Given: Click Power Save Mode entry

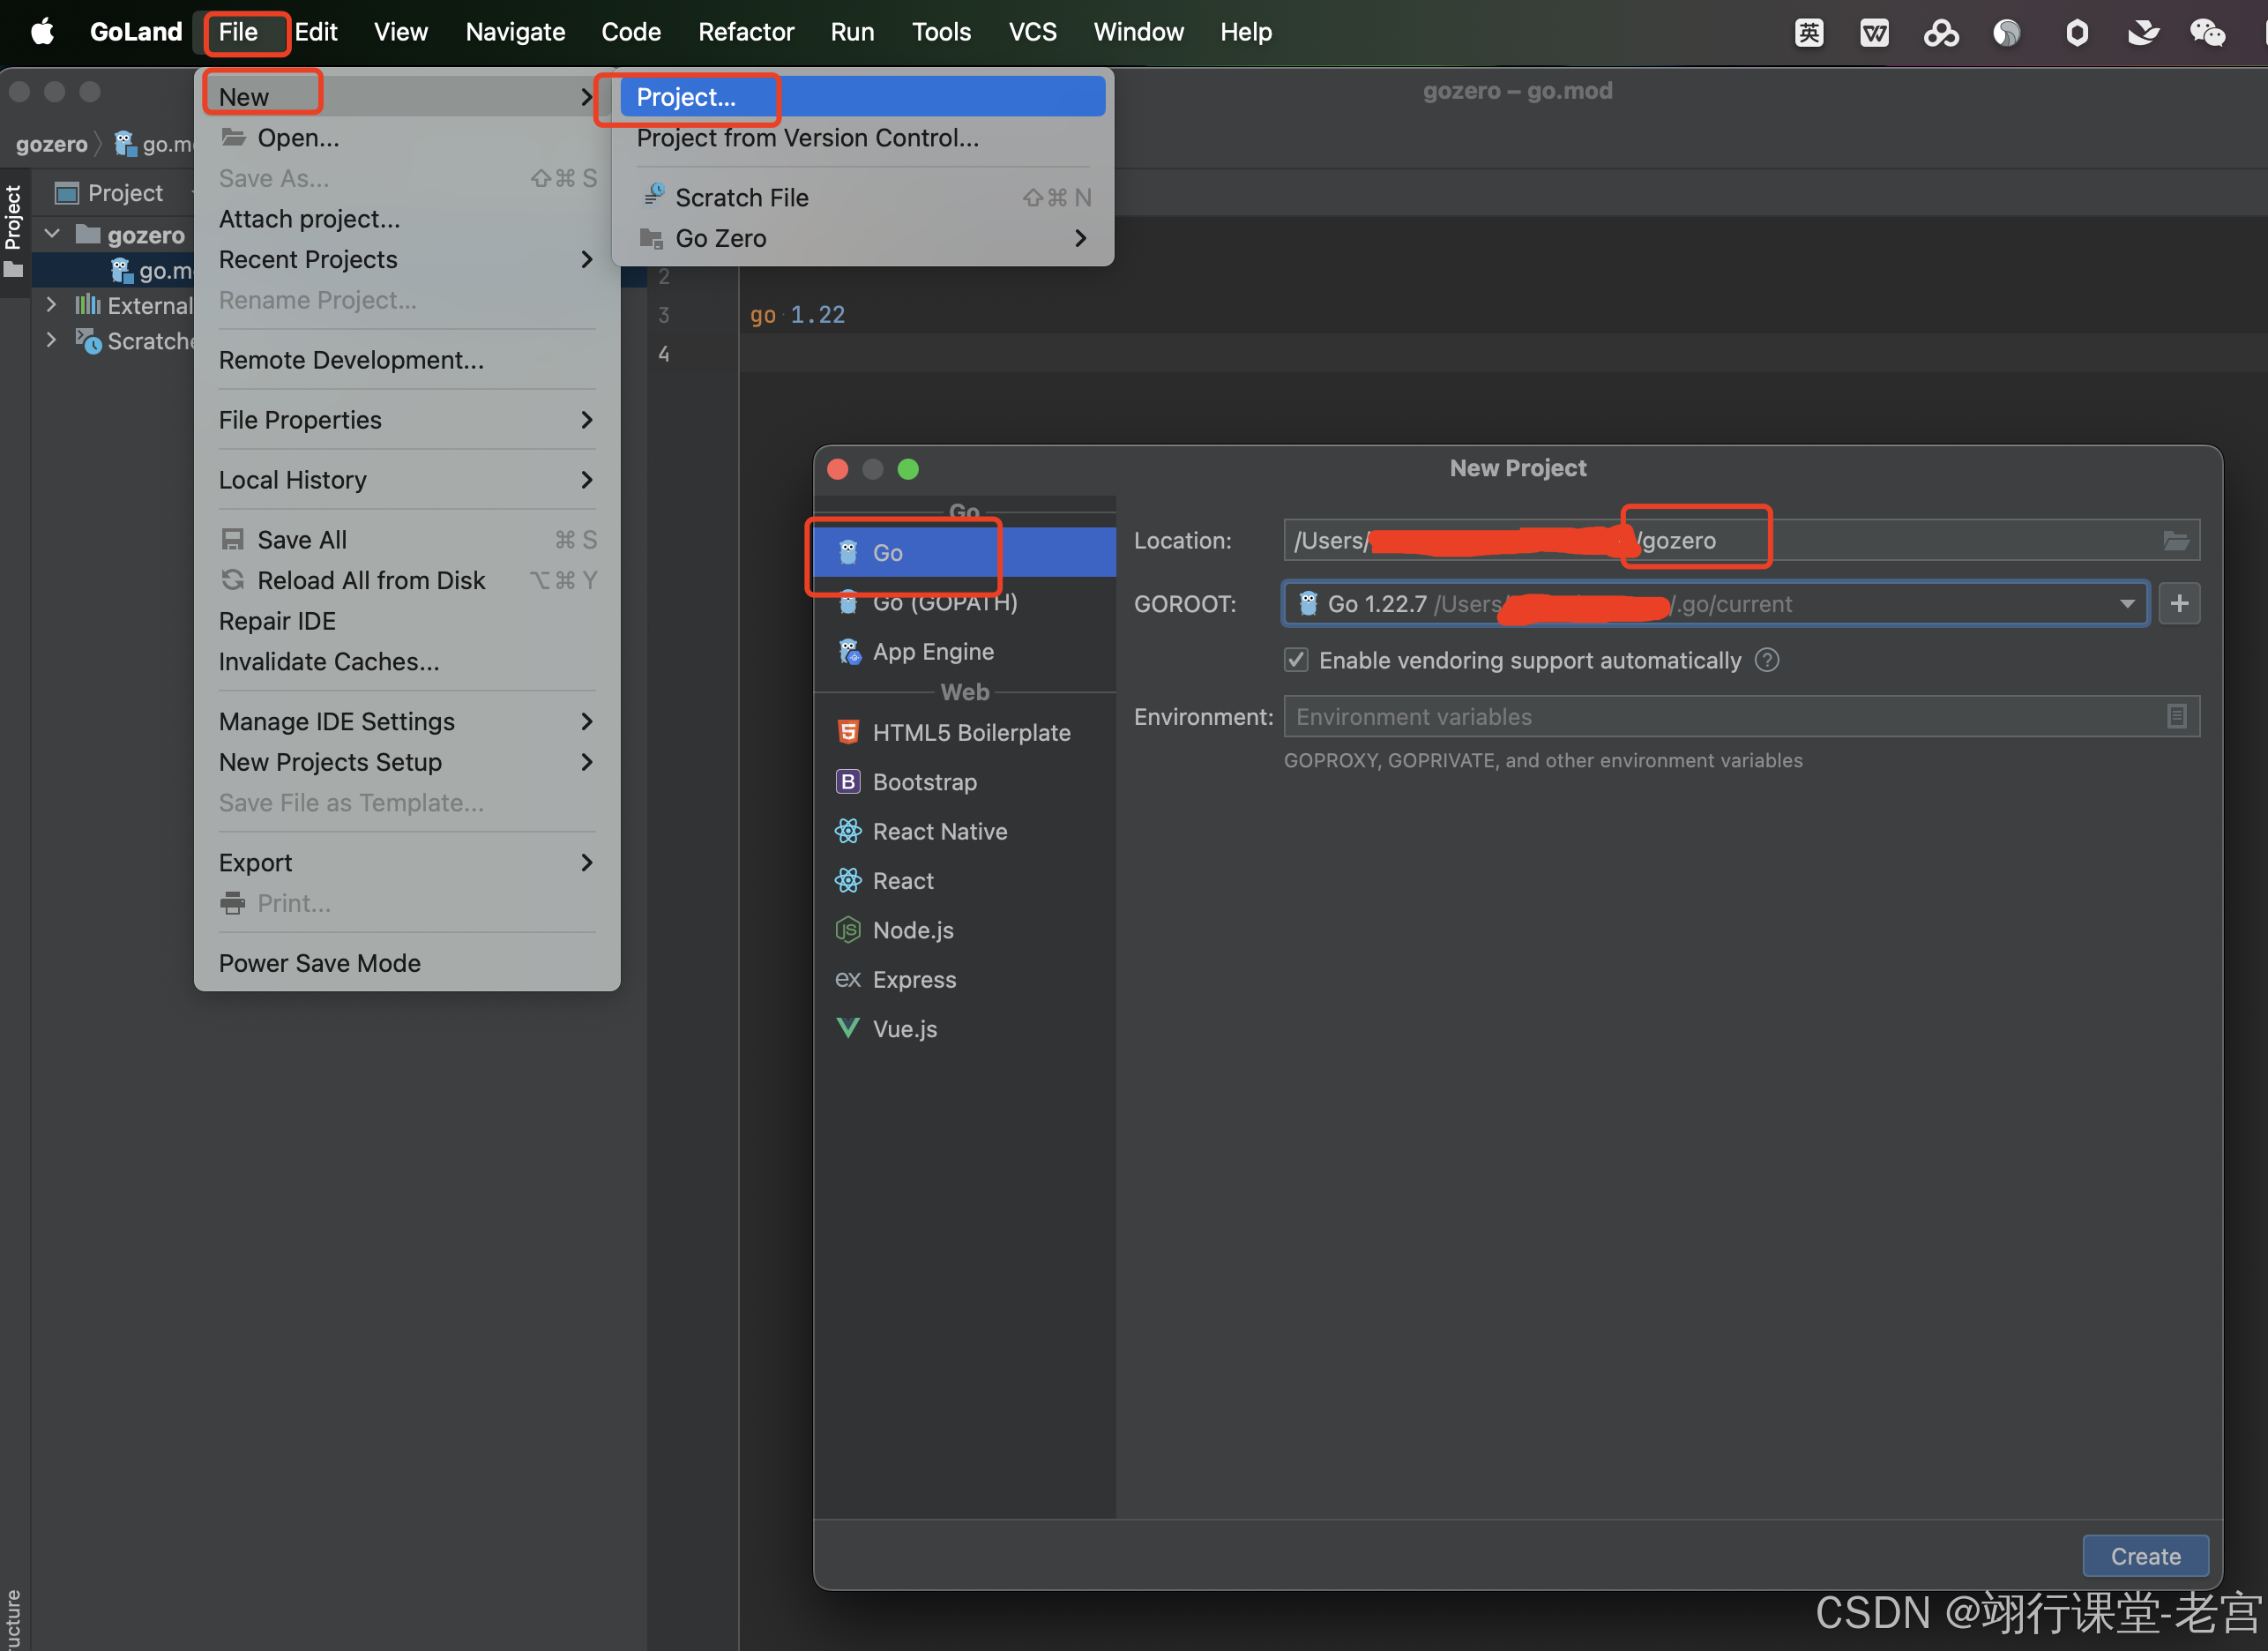Looking at the screenshot, I should pos(407,963).
